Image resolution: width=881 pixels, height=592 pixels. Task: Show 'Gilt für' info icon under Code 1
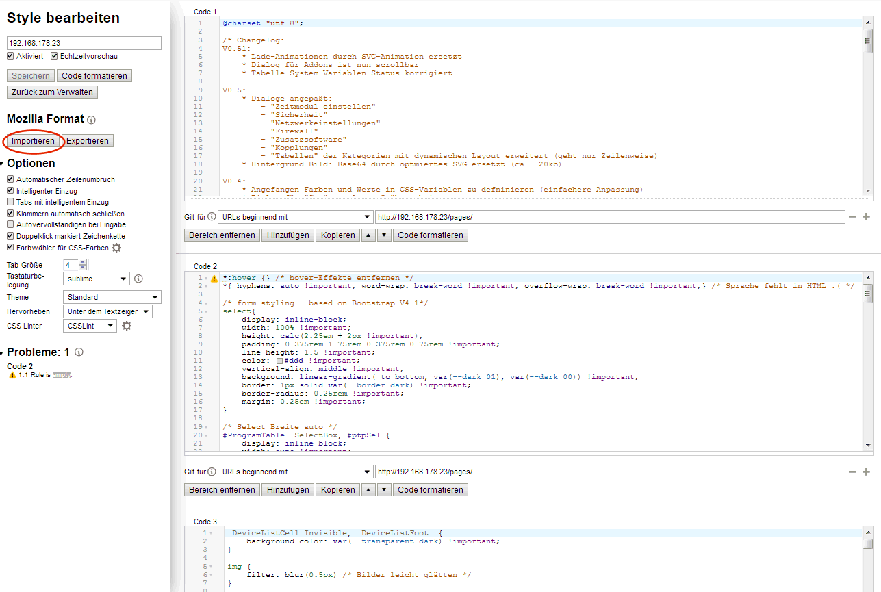212,217
